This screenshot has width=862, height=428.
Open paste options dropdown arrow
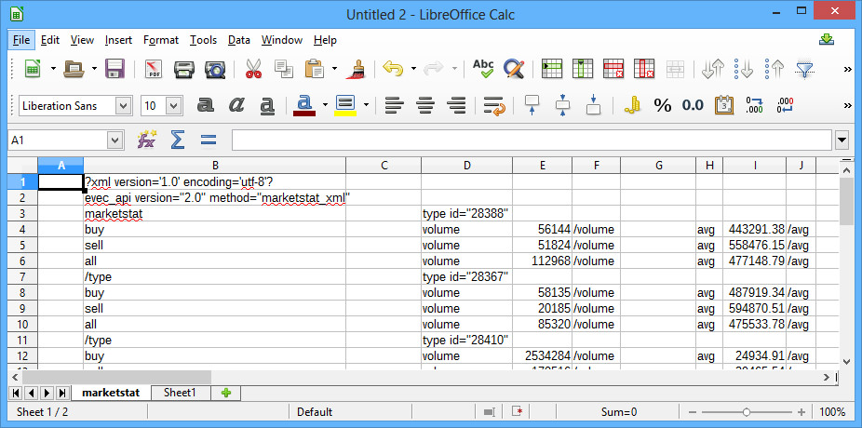point(335,69)
